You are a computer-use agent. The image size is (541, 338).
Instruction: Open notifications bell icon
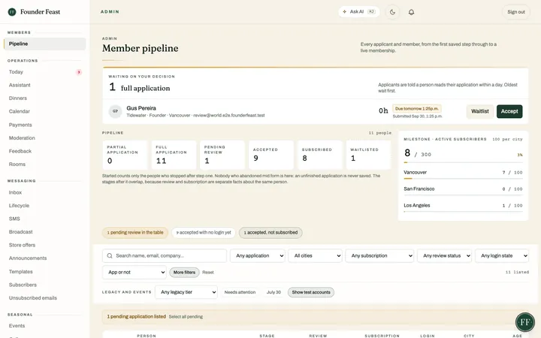[411, 12]
